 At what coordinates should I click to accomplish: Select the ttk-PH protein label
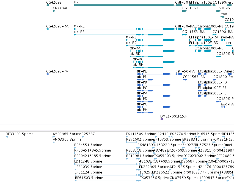point(142,110)
